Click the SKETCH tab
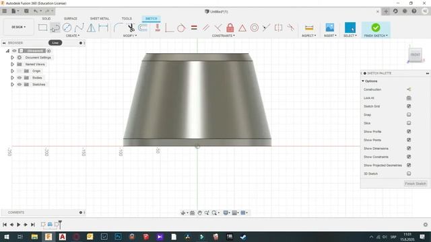 point(151,18)
